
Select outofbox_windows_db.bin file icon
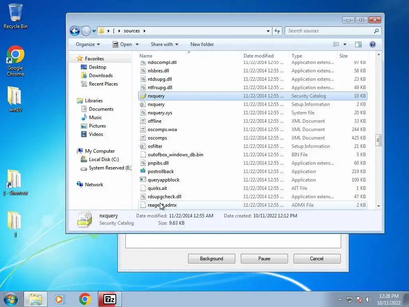coord(143,155)
